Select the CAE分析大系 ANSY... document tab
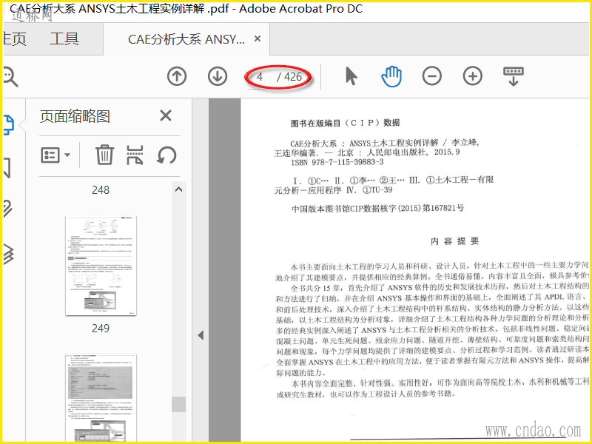Image resolution: width=592 pixels, height=444 pixels. point(186,39)
